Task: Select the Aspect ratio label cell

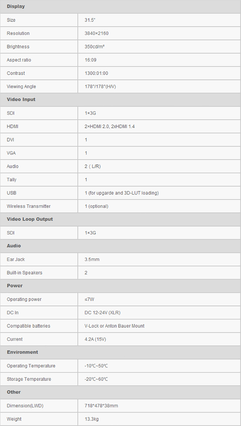Action: (39, 60)
